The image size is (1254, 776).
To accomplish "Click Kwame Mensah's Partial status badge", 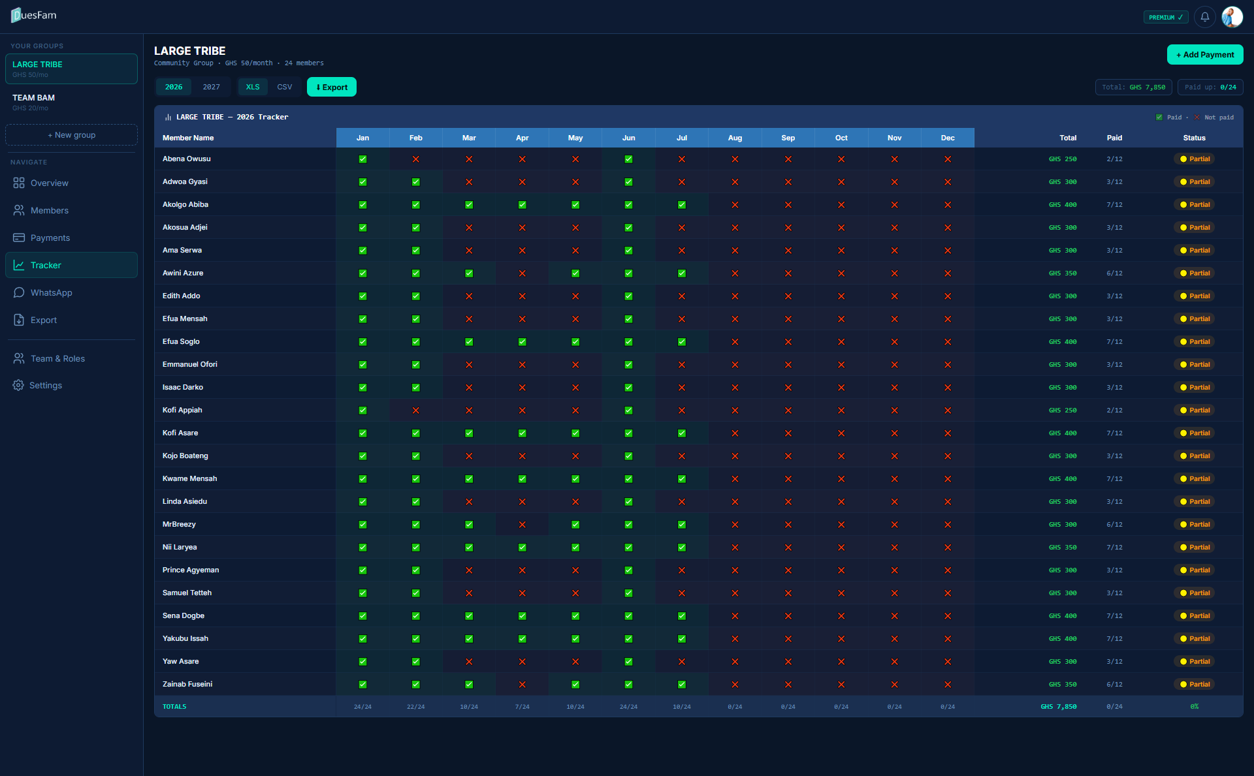I will [1195, 479].
